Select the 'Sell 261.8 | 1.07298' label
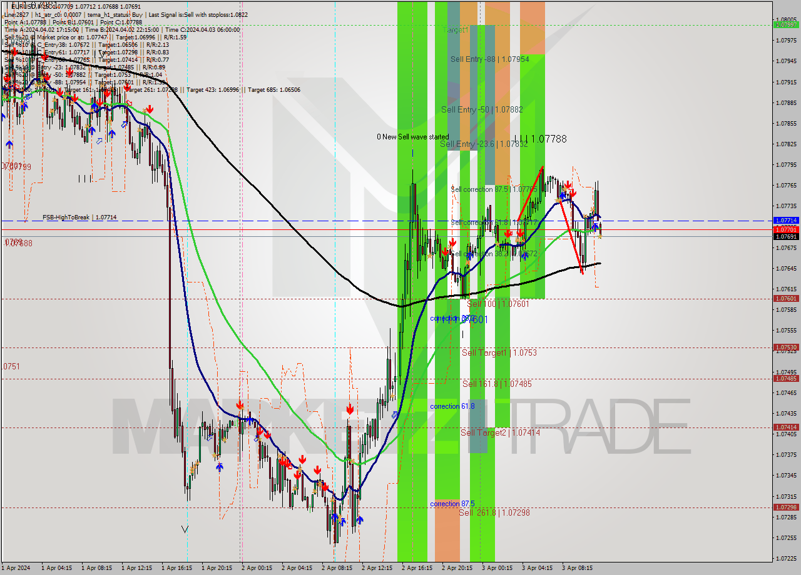The width and height of the screenshot is (801, 575). [x=494, y=512]
